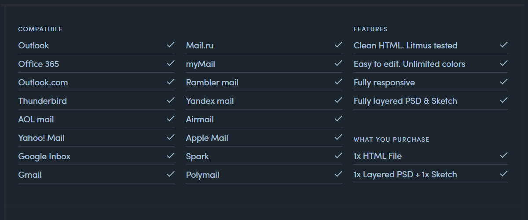Viewport: 528px width, 220px height.
Task: Click the Thunderbird row checkmark
Action: coord(170,100)
